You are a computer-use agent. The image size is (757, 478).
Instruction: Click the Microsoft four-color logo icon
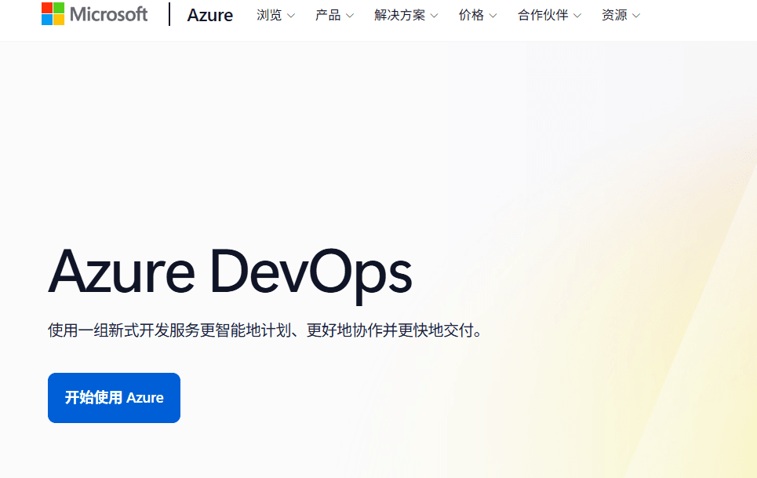(x=53, y=14)
